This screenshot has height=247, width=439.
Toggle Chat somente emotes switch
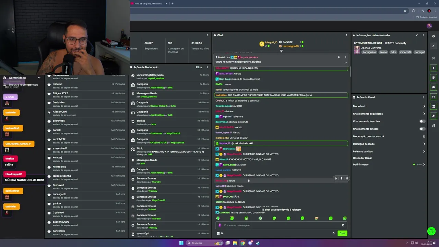click(x=423, y=129)
